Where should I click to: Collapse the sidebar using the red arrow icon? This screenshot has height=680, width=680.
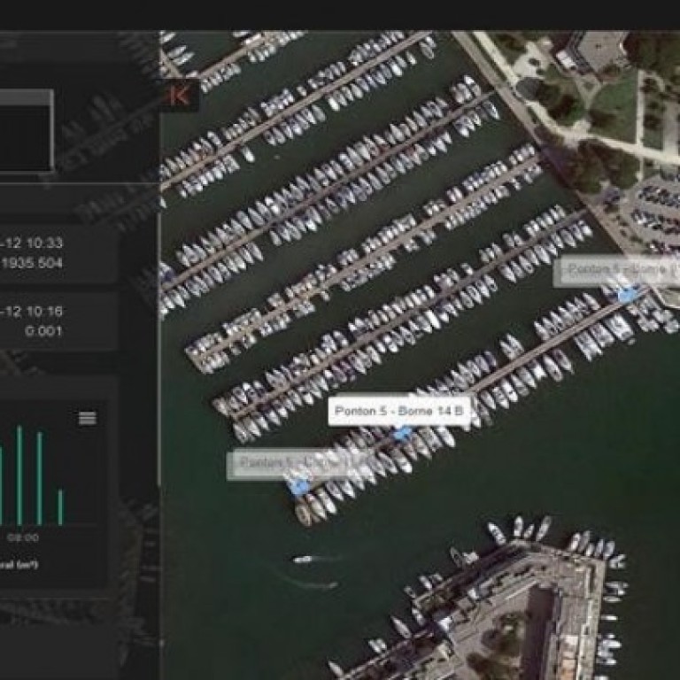click(x=180, y=96)
